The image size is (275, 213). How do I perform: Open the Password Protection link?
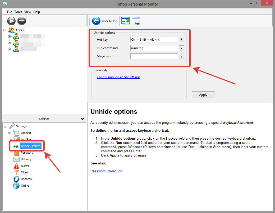tap(106, 171)
